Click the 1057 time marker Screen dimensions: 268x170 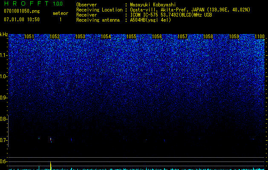(182, 37)
